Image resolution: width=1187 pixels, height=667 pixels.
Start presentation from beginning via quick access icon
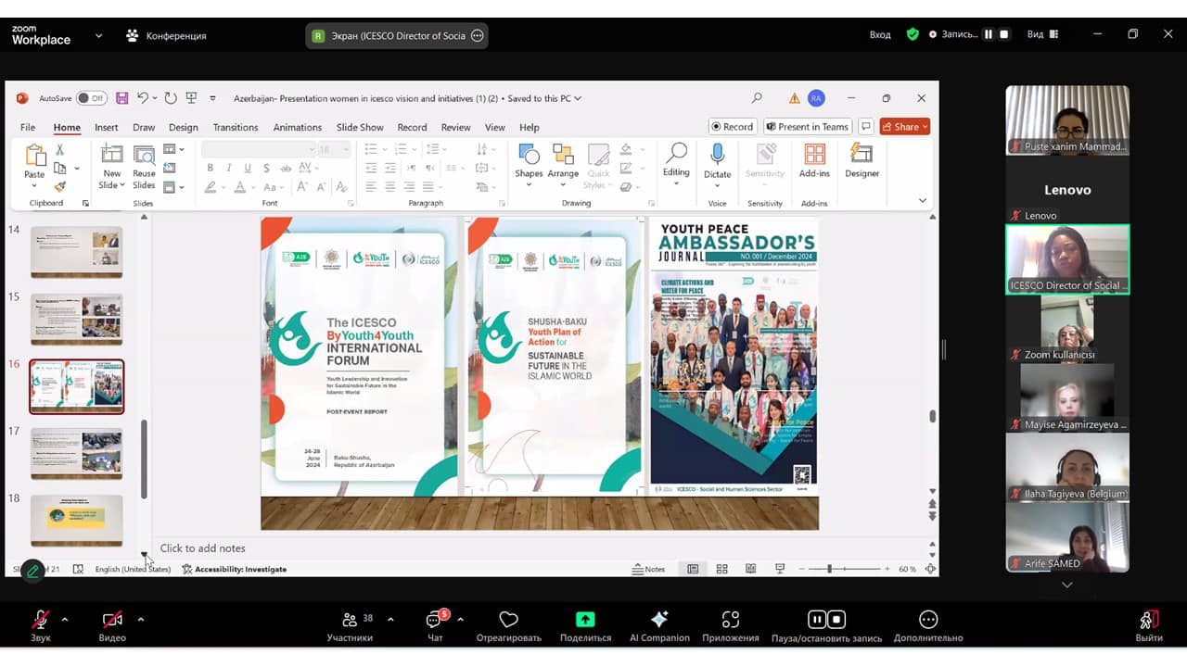click(x=191, y=98)
